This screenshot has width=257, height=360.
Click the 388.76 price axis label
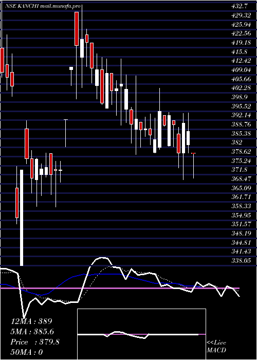coord(242,124)
